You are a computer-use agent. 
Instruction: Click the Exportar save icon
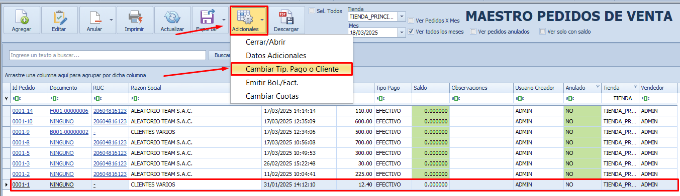[x=208, y=18]
